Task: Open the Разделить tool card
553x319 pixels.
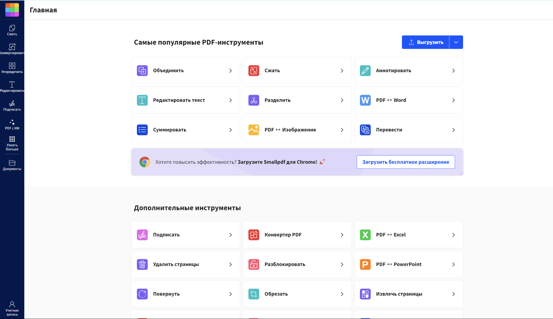Action: 297,100
